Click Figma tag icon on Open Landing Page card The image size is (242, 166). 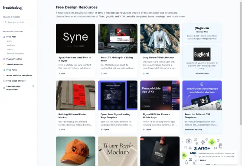click(101, 129)
